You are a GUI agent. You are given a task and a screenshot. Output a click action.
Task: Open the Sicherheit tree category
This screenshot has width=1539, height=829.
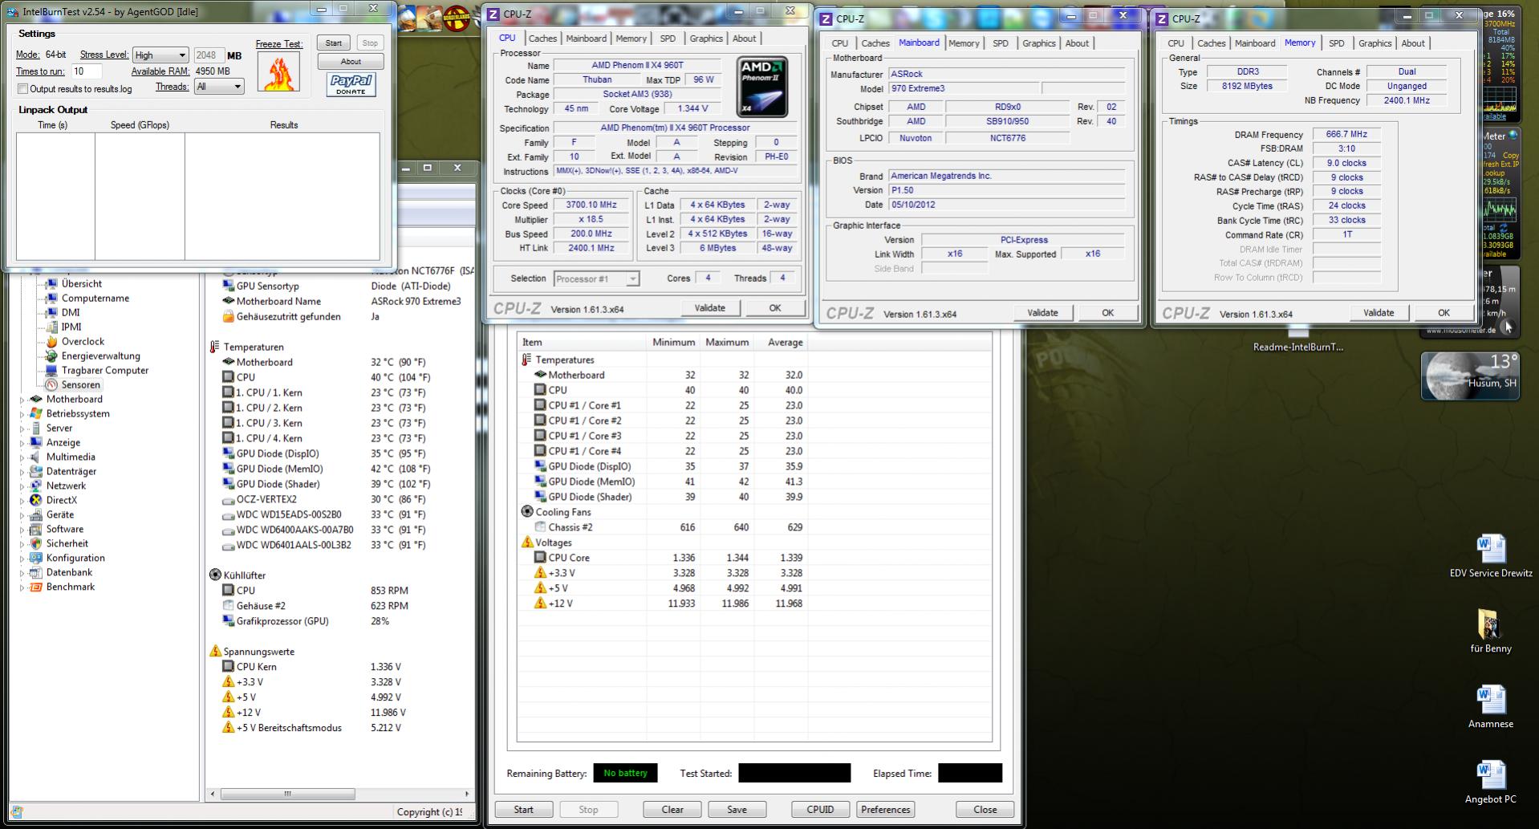67,543
